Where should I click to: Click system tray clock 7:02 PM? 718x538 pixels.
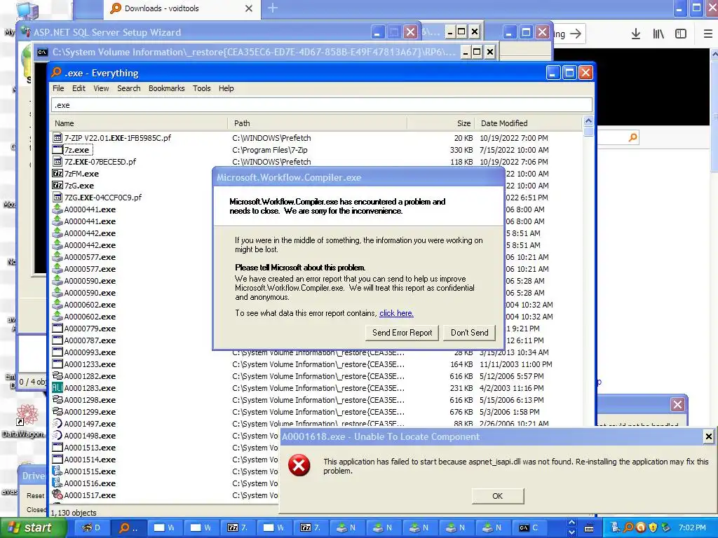692,527
